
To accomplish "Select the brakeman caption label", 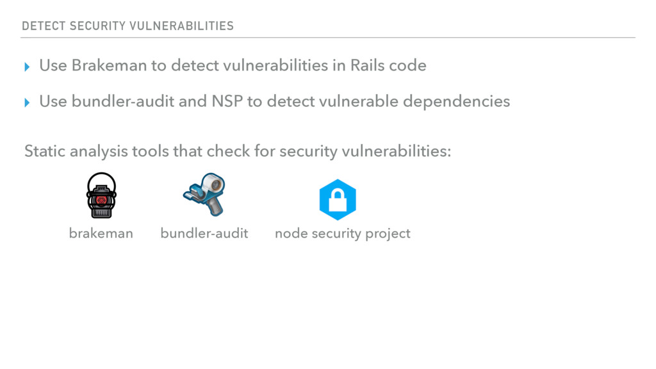I will 101,233.
